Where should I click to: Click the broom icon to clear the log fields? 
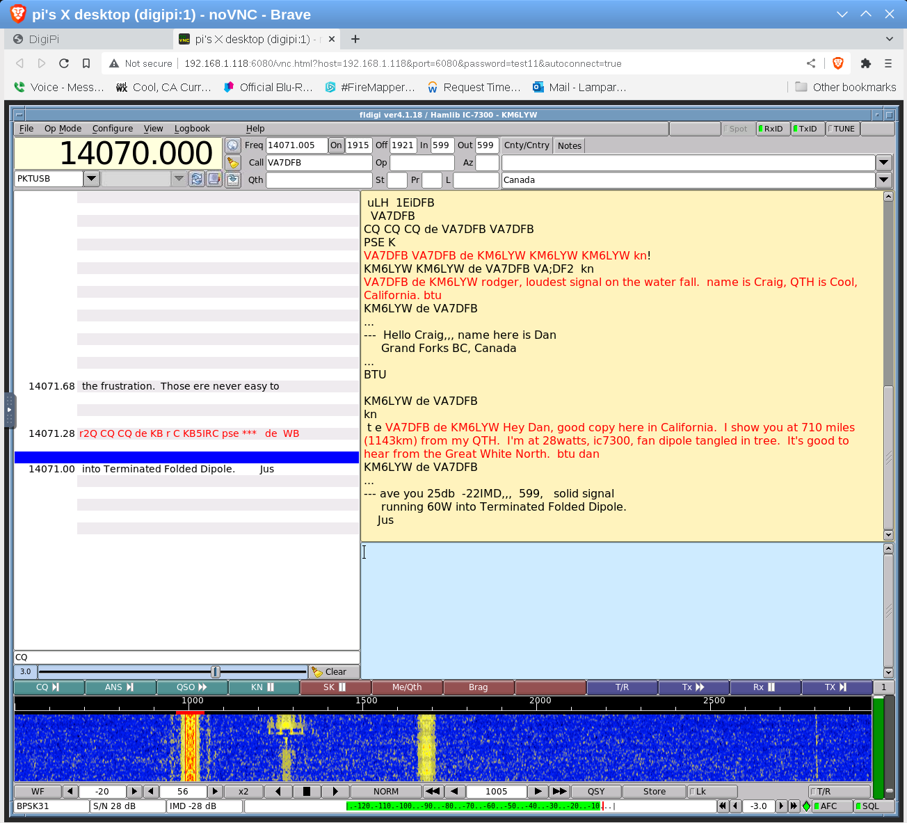point(233,163)
